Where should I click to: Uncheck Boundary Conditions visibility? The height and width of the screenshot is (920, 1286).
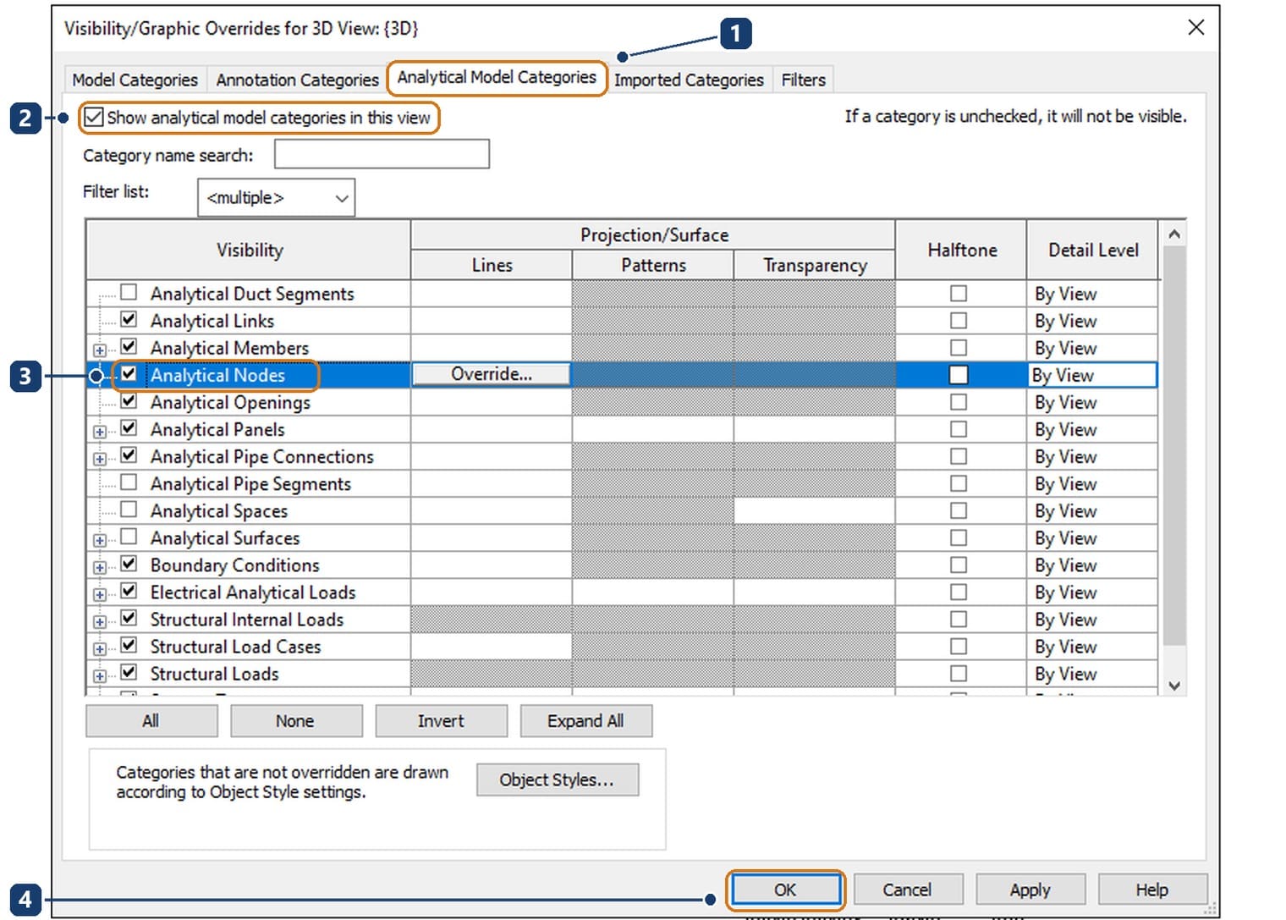(x=129, y=564)
